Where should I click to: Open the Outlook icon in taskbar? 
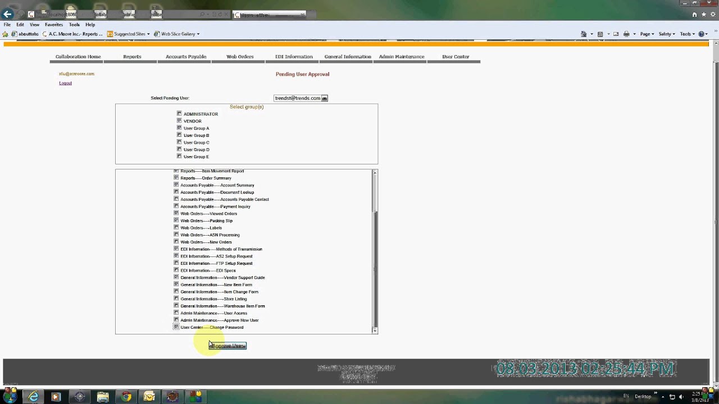[149, 397]
